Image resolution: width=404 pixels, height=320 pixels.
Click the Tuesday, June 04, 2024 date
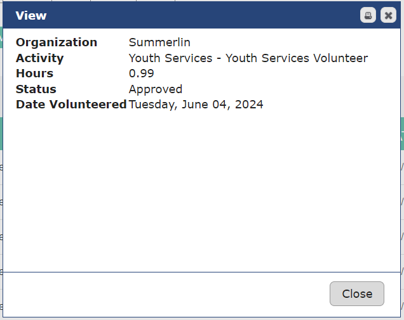point(196,105)
